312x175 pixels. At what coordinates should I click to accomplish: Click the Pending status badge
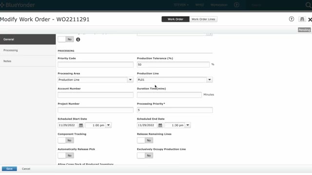coord(304,30)
